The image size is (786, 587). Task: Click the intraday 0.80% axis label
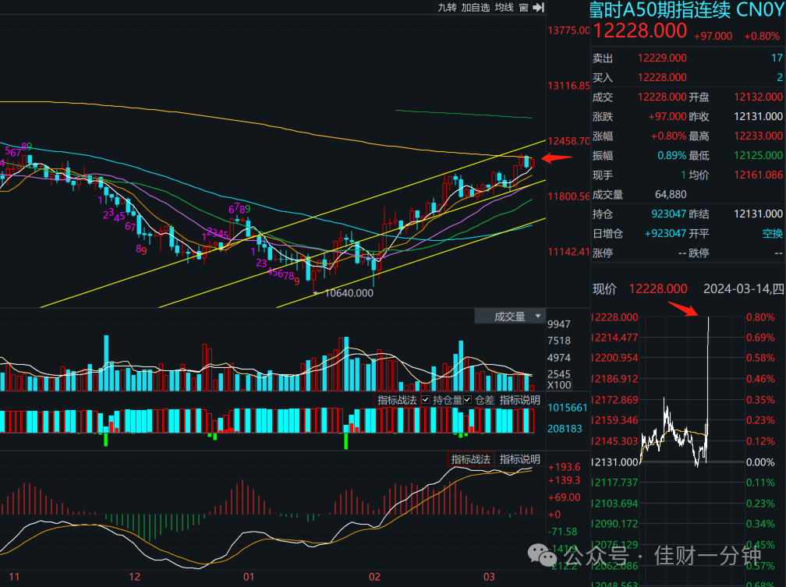coord(760,317)
